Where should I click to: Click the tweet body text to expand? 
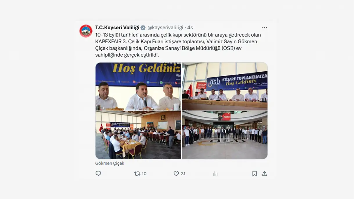[x=178, y=45]
